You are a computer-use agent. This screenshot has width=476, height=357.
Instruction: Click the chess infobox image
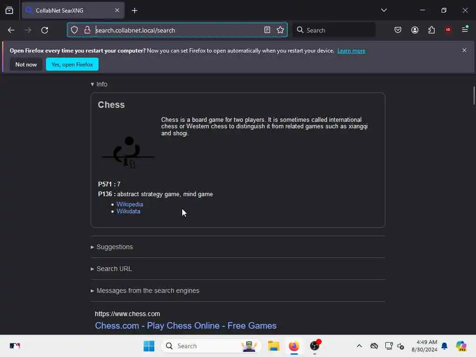click(x=128, y=152)
